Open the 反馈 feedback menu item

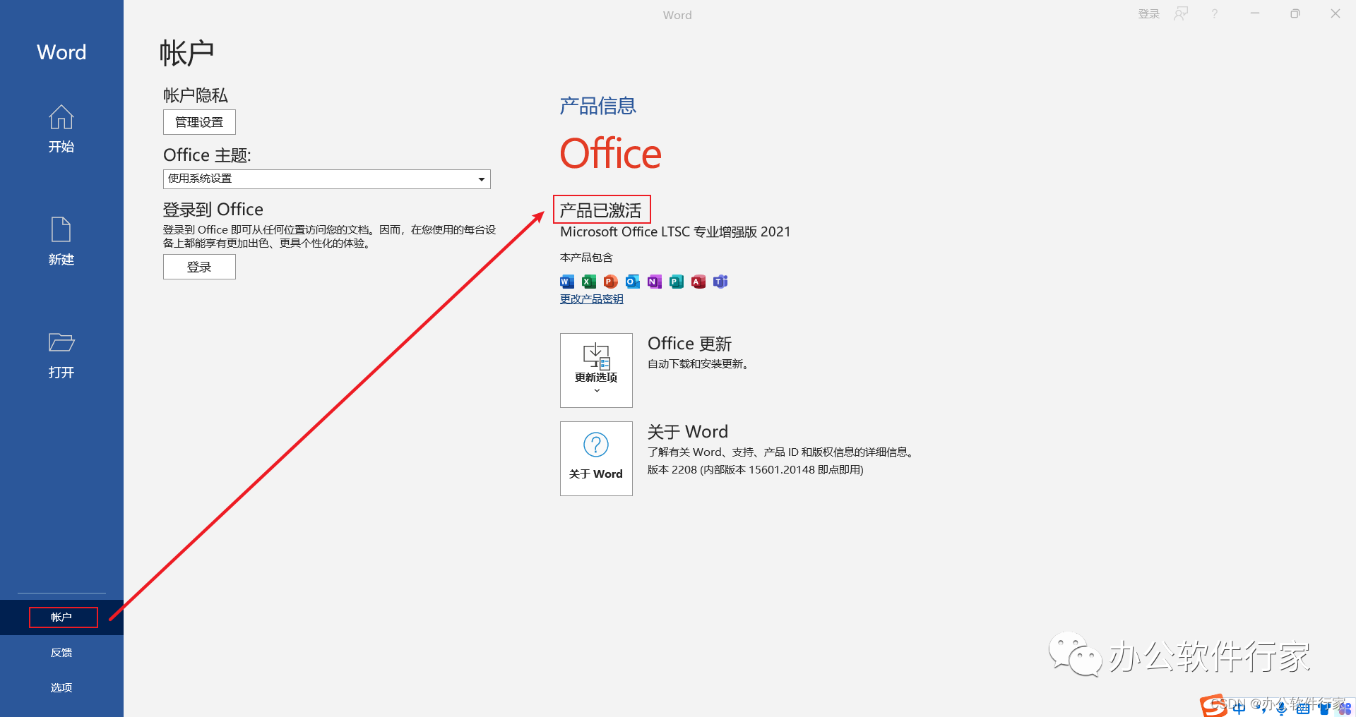click(x=61, y=653)
